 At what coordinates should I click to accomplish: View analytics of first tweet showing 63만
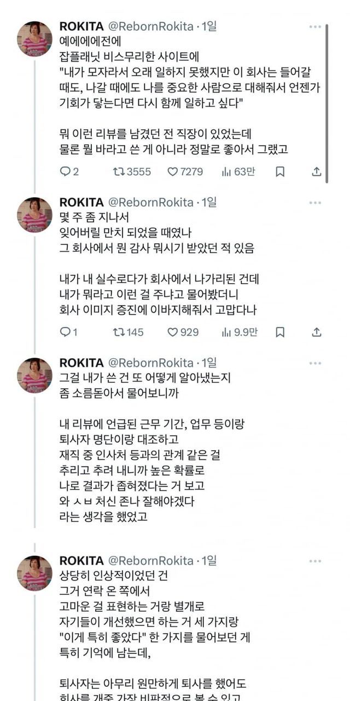point(226,171)
